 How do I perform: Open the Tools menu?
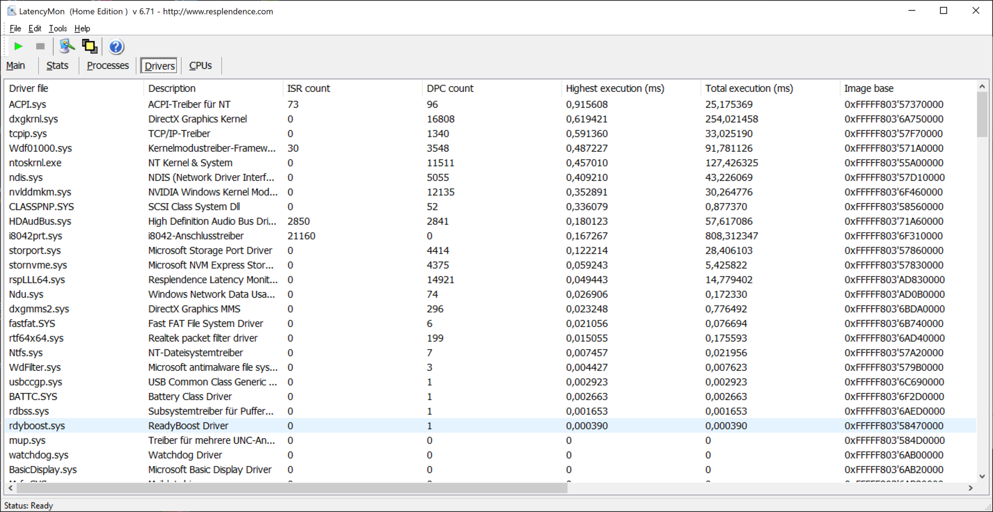[57, 28]
